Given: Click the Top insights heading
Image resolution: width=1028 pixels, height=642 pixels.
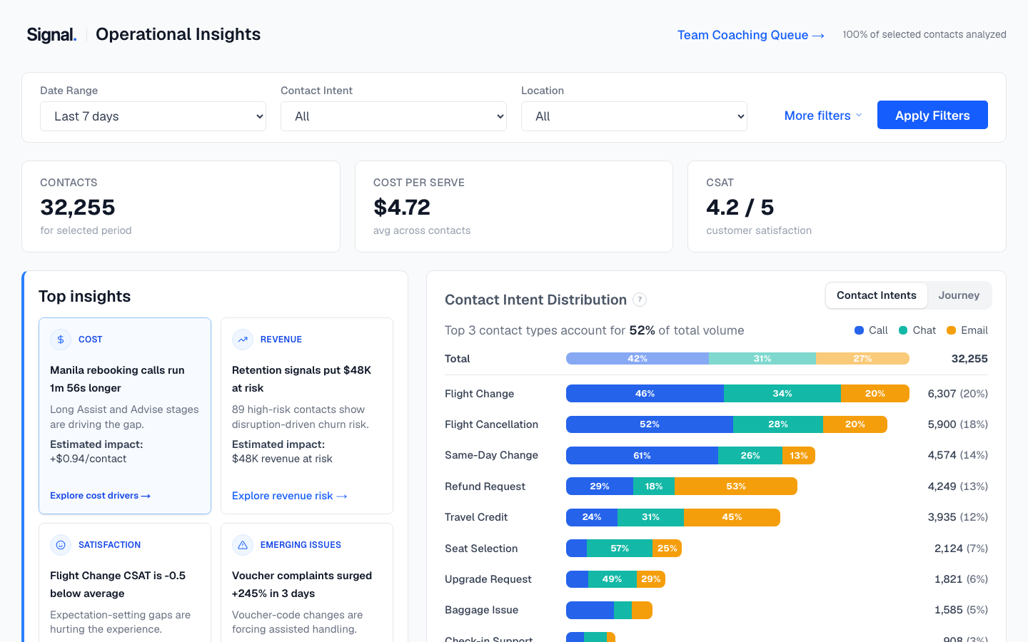Looking at the screenshot, I should [84, 297].
